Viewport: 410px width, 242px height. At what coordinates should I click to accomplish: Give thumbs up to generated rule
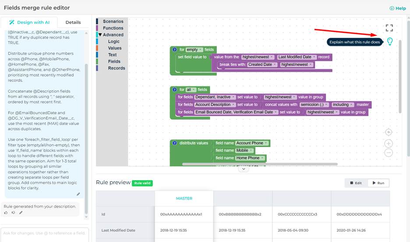pyautogui.click(x=6, y=213)
